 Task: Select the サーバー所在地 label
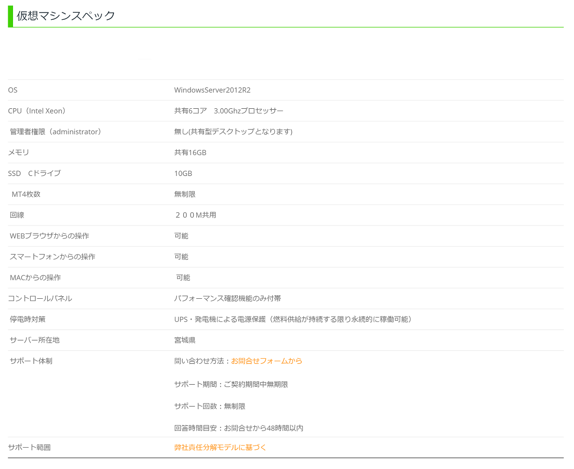tap(34, 340)
